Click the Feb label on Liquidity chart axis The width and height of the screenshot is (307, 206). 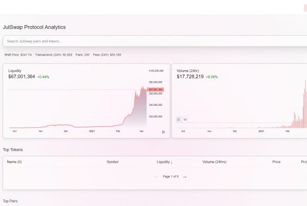pos(118,131)
